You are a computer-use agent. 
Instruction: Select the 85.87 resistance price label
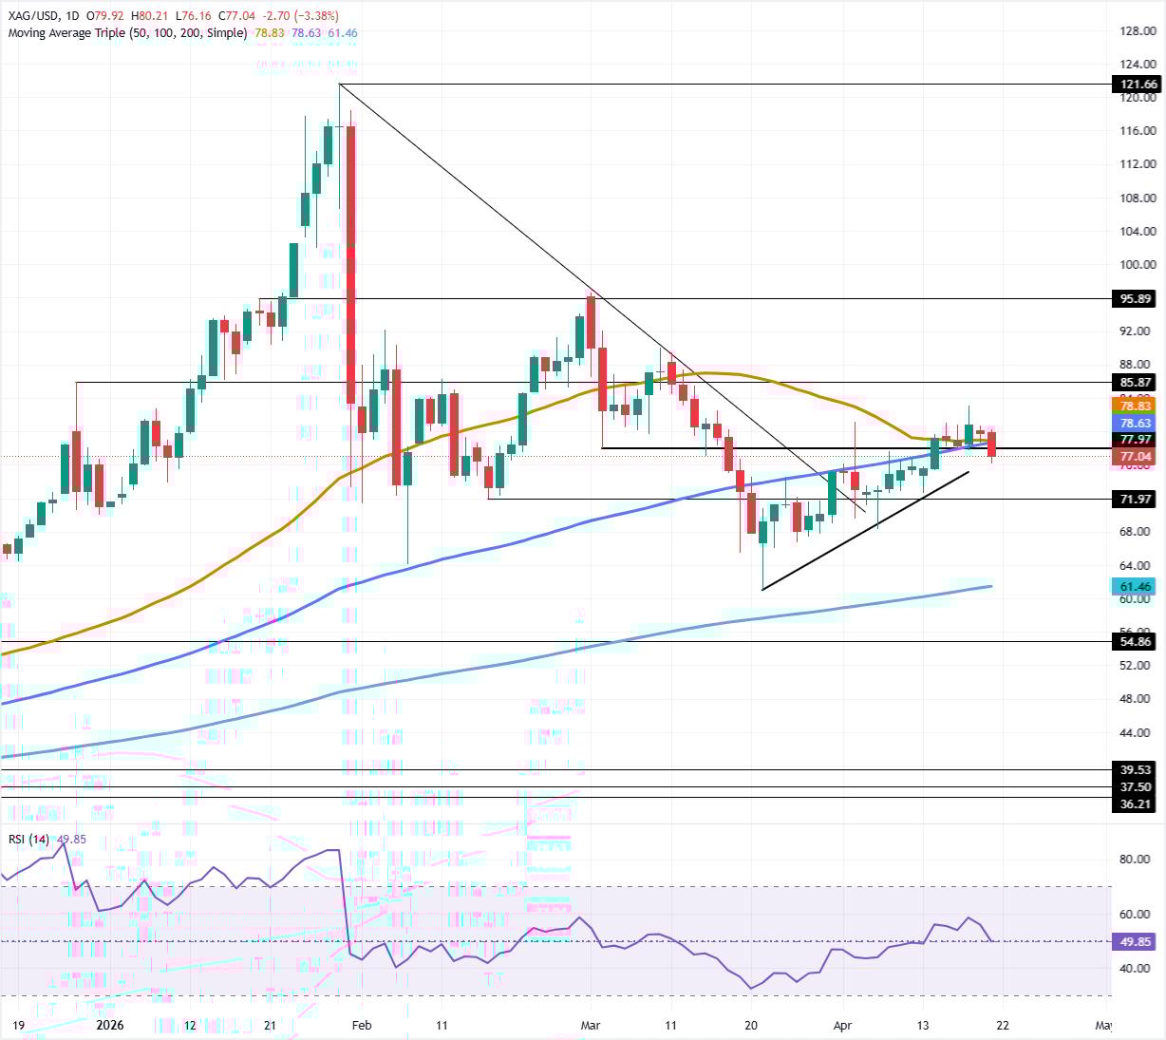pyautogui.click(x=1136, y=383)
